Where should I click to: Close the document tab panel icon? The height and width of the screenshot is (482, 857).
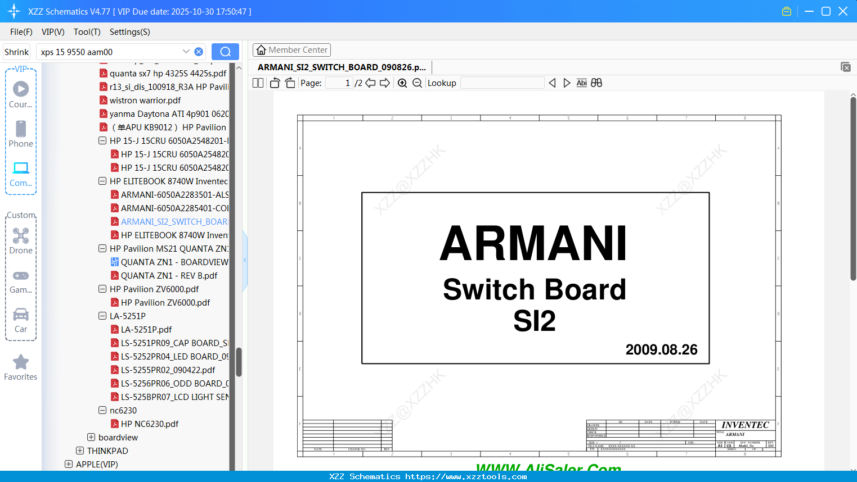tap(845, 67)
